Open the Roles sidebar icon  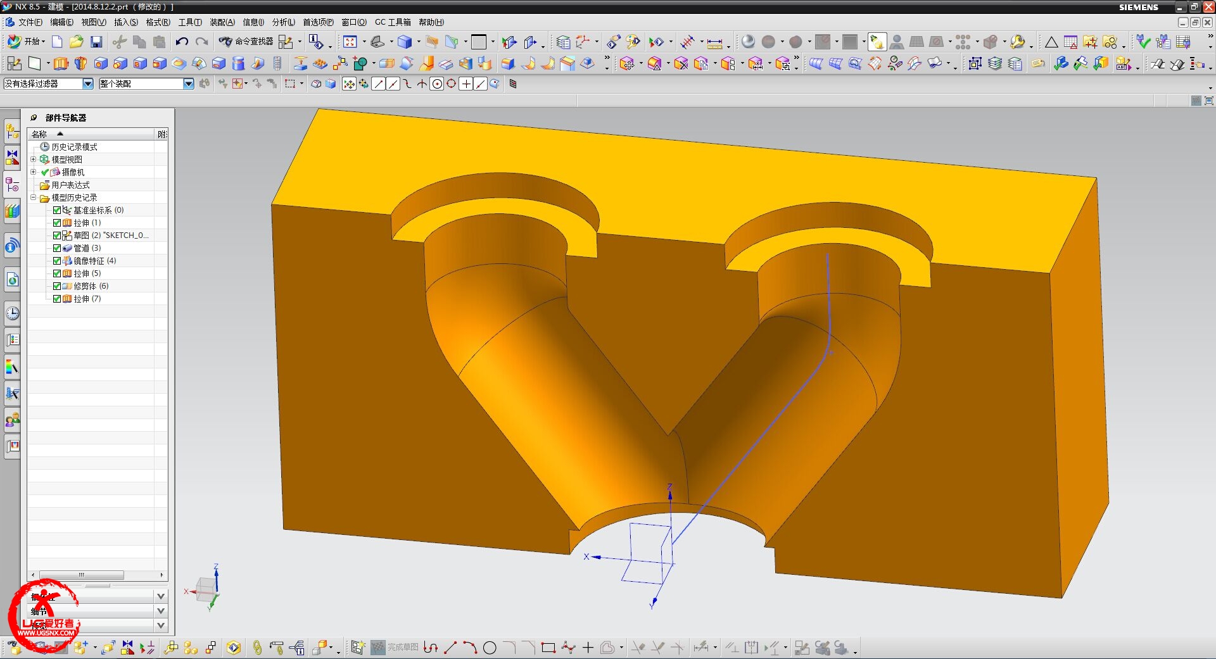point(12,420)
